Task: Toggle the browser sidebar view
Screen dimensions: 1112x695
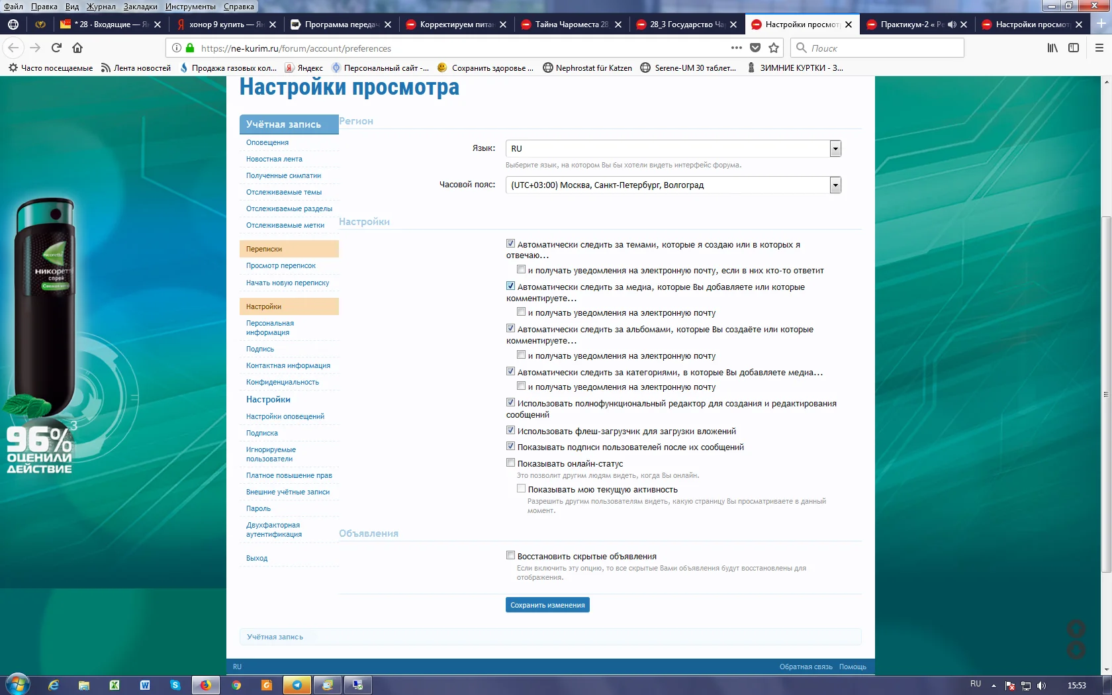Action: coord(1074,48)
